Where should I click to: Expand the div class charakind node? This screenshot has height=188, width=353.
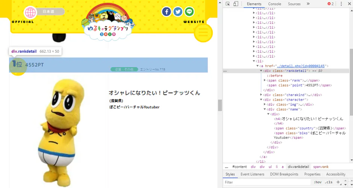coord(261,95)
